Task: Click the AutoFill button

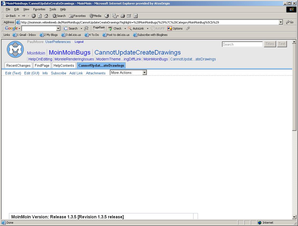Action: pos(158,28)
